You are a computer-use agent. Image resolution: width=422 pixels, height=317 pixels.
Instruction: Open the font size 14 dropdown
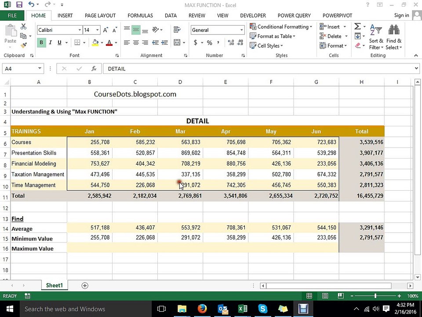click(x=98, y=30)
